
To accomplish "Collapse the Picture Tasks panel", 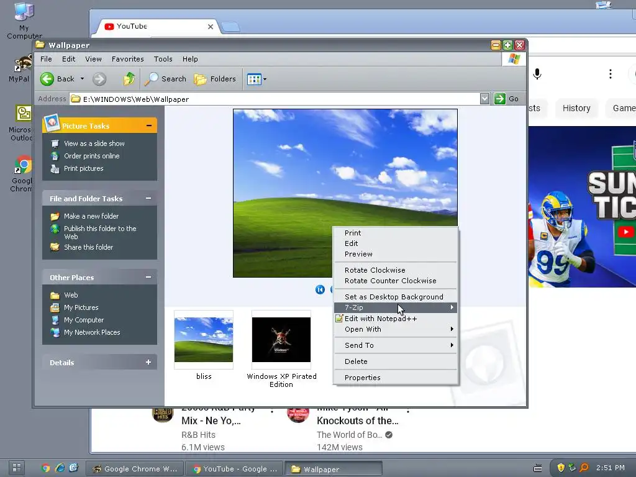I will point(149,125).
